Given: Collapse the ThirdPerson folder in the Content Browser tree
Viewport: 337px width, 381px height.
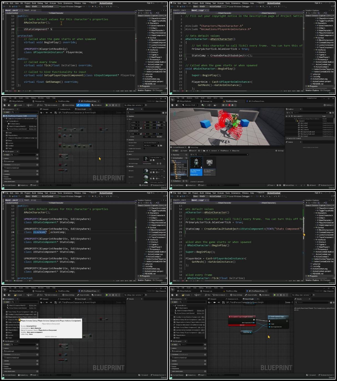Looking at the screenshot, I should click(174, 173).
